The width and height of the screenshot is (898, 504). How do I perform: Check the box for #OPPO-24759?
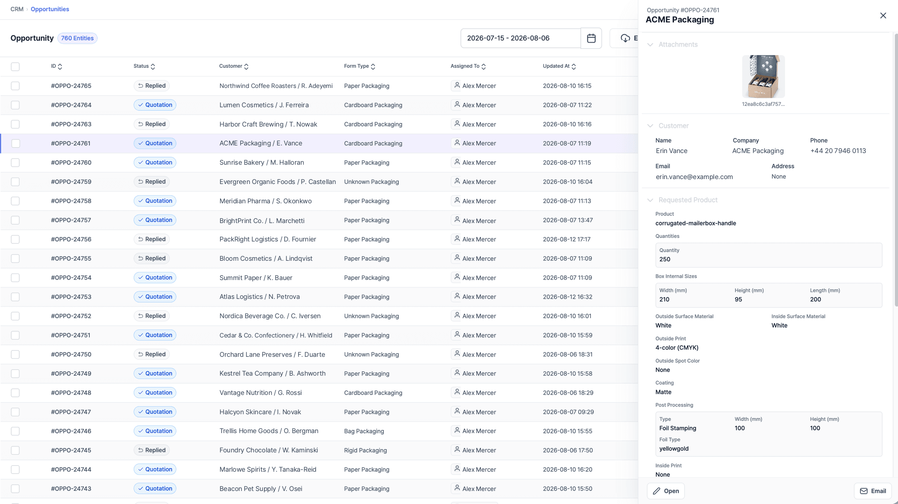tap(15, 182)
